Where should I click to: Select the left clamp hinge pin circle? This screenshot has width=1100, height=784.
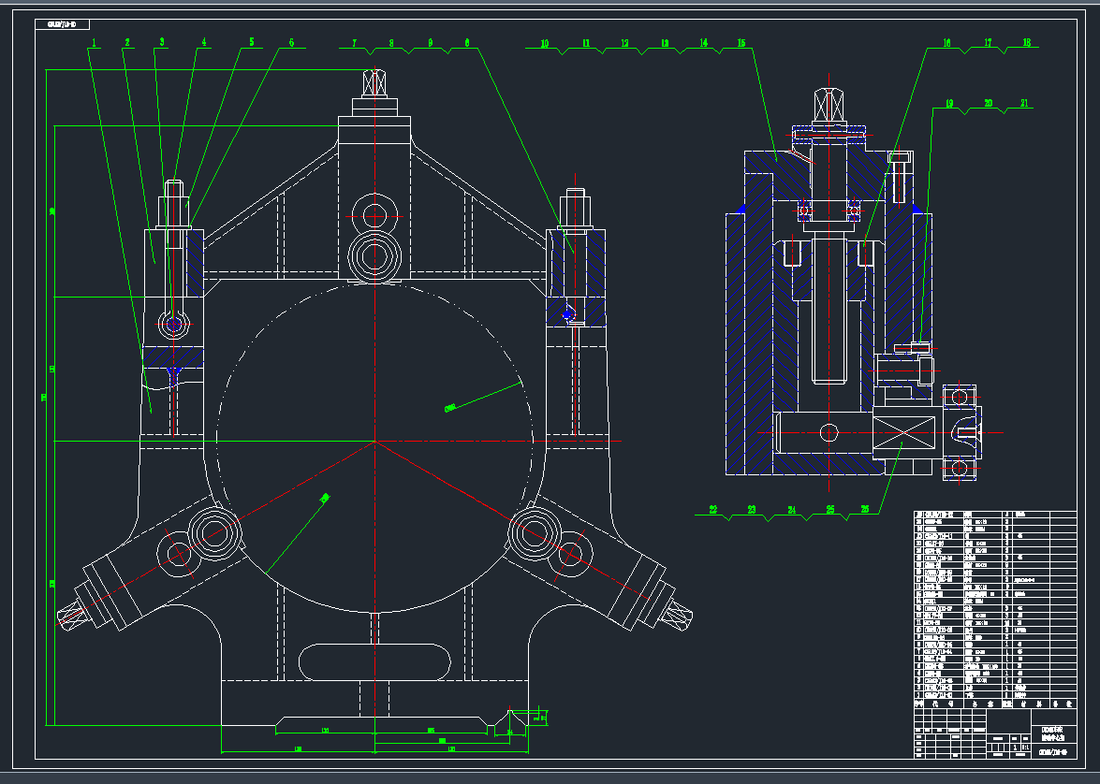point(173,325)
